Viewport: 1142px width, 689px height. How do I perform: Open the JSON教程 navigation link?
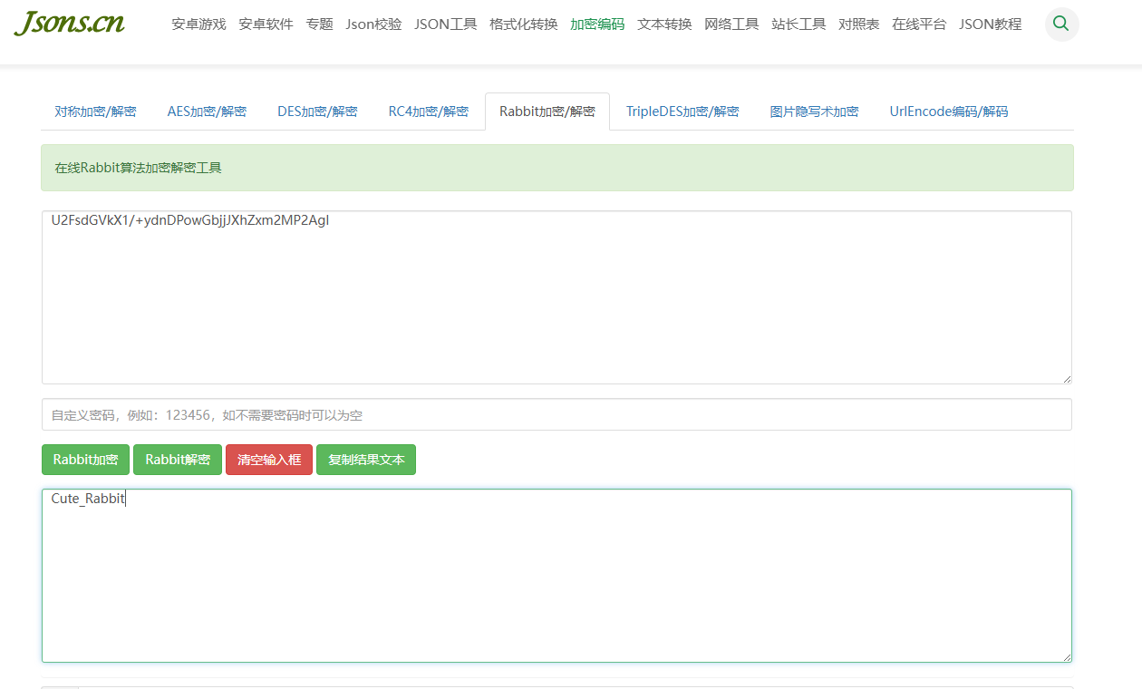point(990,24)
